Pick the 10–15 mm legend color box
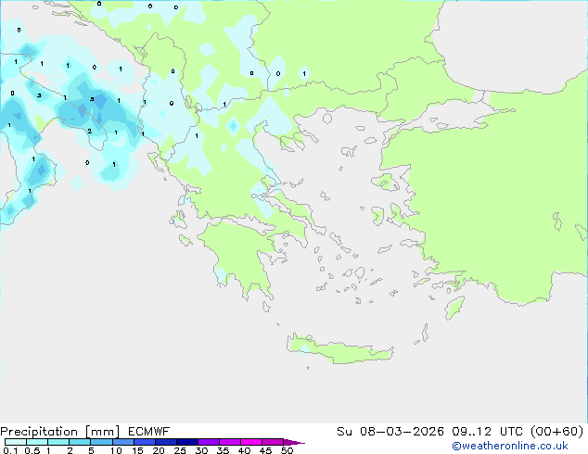 pos(123,442)
